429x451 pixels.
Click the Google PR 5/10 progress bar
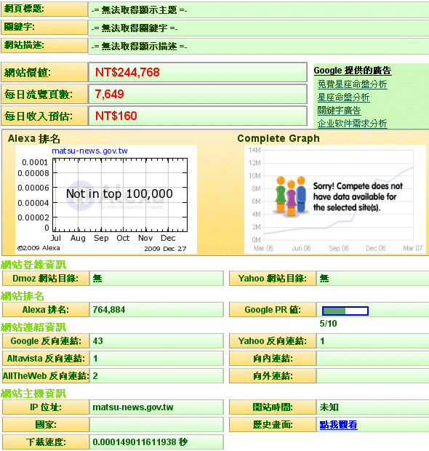345,311
